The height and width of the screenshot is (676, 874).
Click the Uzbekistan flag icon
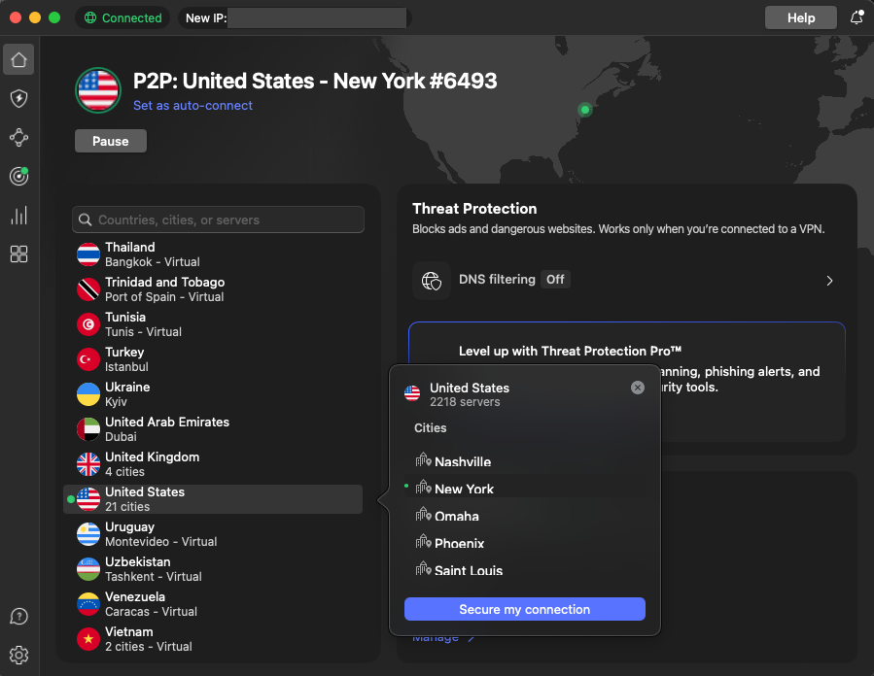(88, 569)
